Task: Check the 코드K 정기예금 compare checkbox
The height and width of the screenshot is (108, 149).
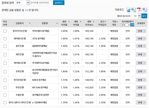Action: coord(5,39)
